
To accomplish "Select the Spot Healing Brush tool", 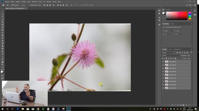I will [x=2, y=30].
